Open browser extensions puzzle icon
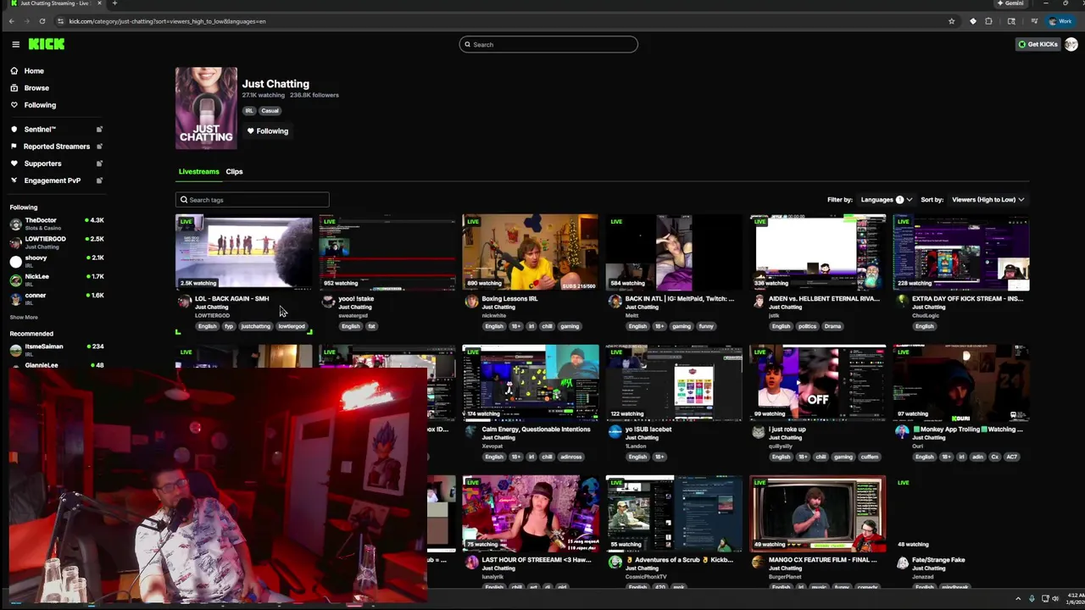This screenshot has width=1085, height=610. tap(988, 21)
